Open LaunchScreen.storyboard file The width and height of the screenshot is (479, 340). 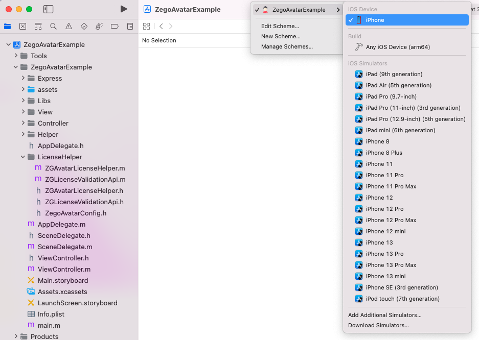78,303
